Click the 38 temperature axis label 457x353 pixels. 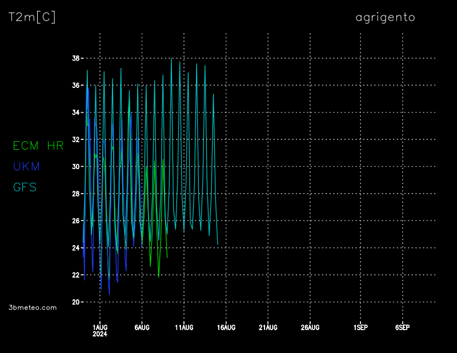click(75, 58)
